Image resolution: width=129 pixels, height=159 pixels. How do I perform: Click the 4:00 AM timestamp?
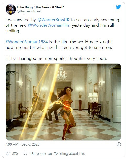[x=12, y=144]
